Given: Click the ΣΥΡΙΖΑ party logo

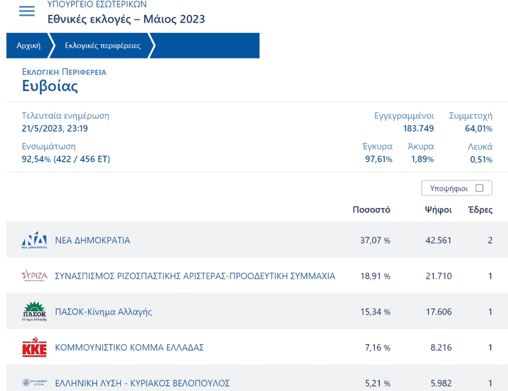Looking at the screenshot, I should [34, 276].
